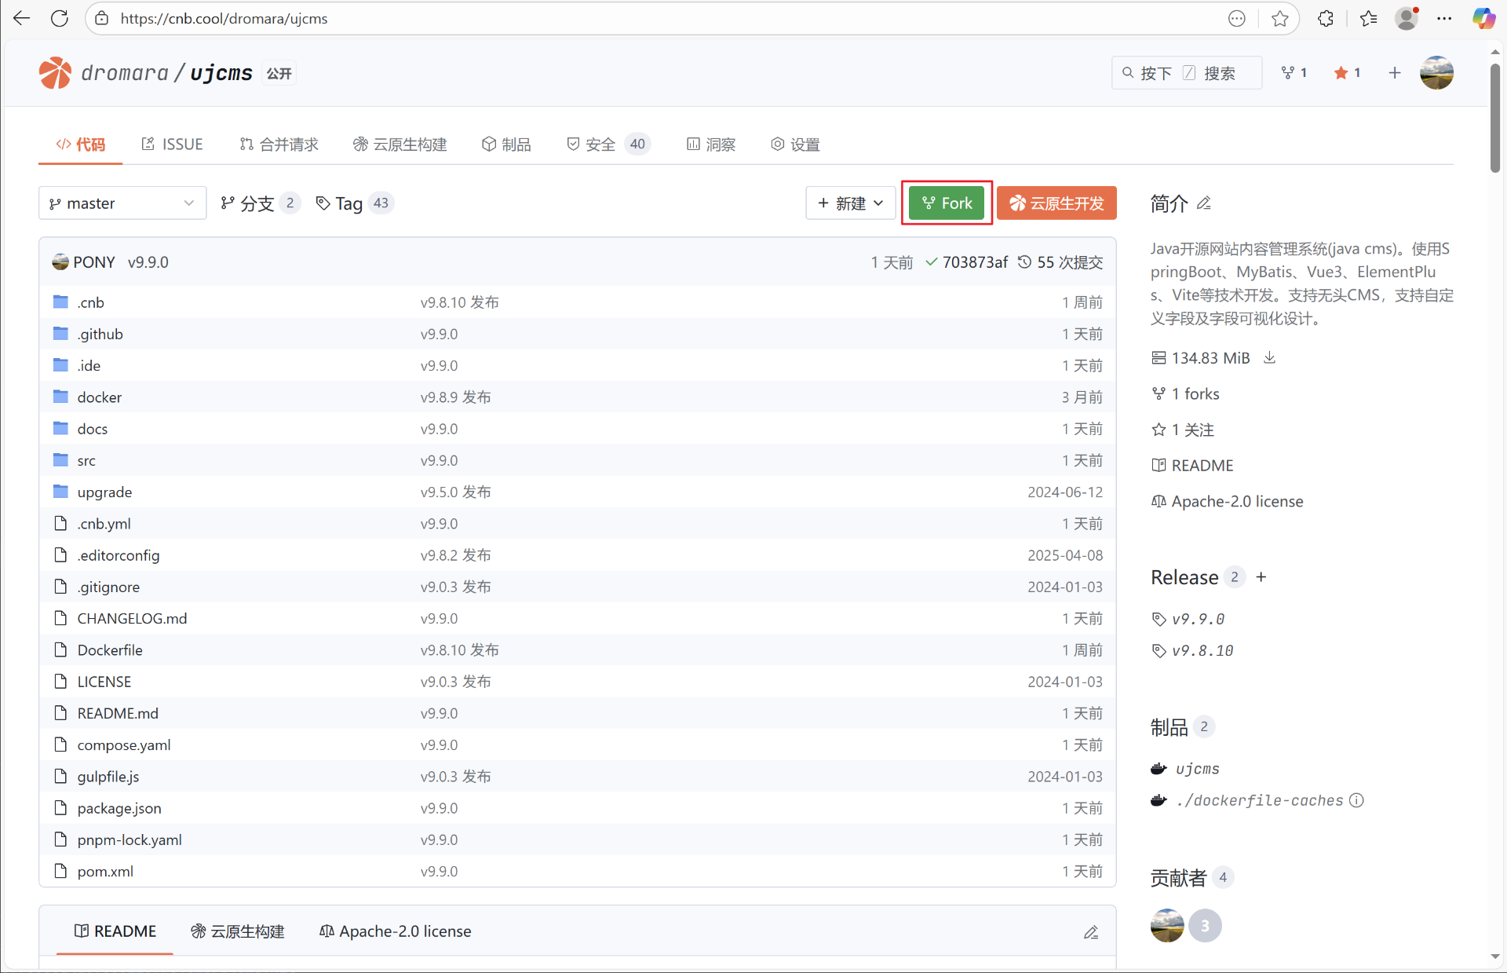Click the ujcms repository name
This screenshot has width=1507, height=973.
coord(221,73)
